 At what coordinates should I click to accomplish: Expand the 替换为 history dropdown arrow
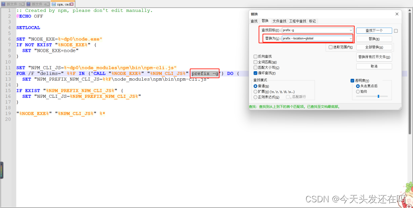[350, 38]
